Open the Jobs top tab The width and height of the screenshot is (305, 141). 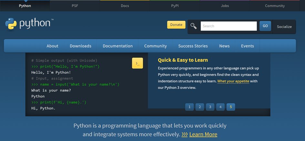tap(225, 6)
